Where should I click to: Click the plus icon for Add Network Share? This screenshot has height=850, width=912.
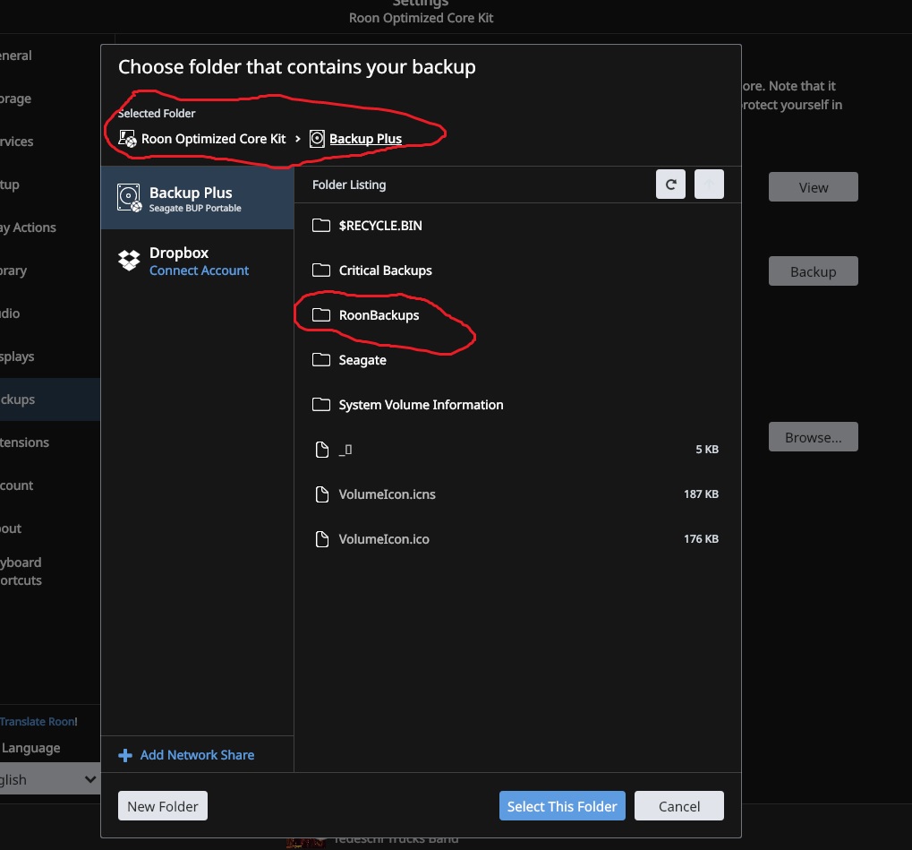click(x=125, y=756)
